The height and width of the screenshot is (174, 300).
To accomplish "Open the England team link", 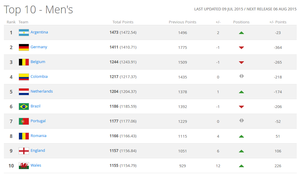I will 38,151.
